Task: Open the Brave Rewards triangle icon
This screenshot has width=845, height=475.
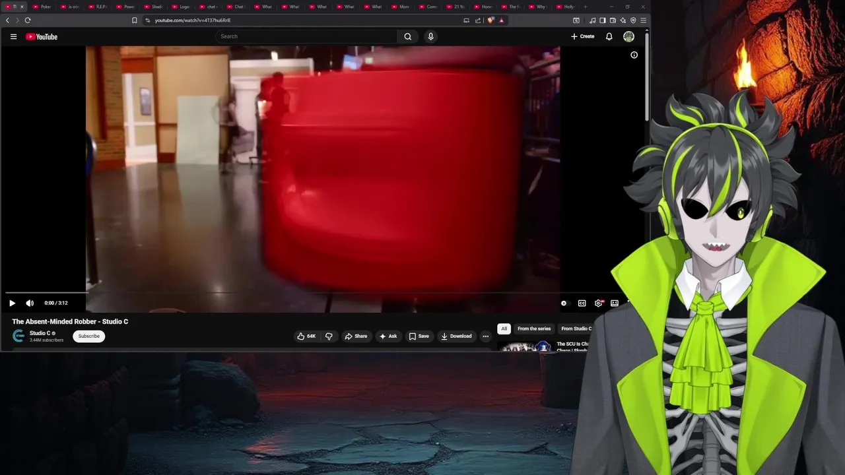Action: 502,20
